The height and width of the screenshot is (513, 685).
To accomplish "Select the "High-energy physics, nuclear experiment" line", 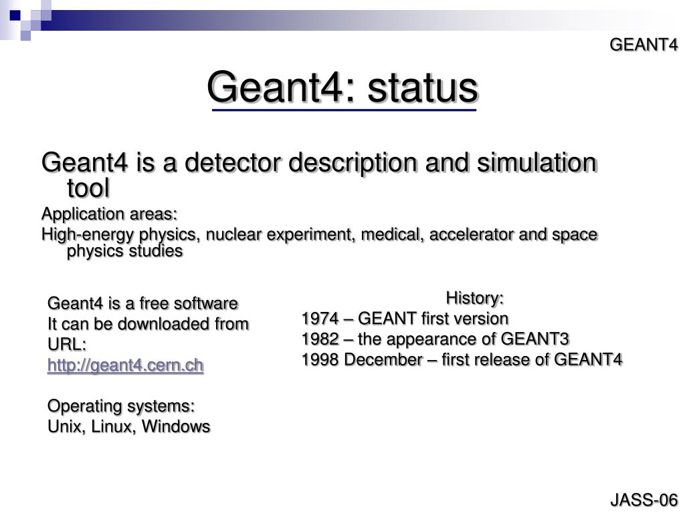I will coord(320,234).
